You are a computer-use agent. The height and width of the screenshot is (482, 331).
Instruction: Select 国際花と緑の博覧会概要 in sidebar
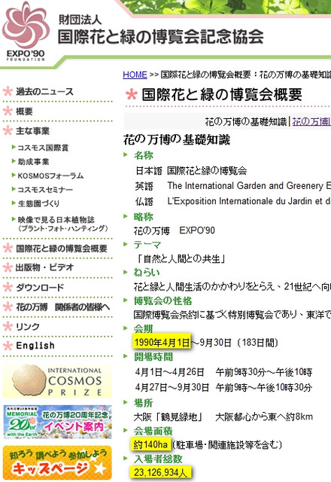pyautogui.click(x=62, y=248)
